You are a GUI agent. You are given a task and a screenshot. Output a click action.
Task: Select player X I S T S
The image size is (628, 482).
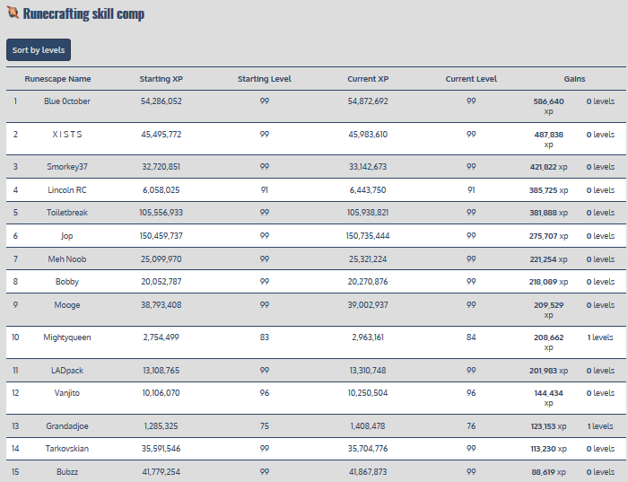pyautogui.click(x=67, y=135)
